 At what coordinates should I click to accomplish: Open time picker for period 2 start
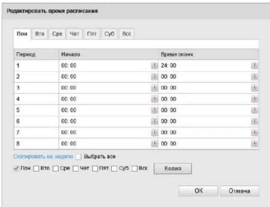(x=155, y=77)
